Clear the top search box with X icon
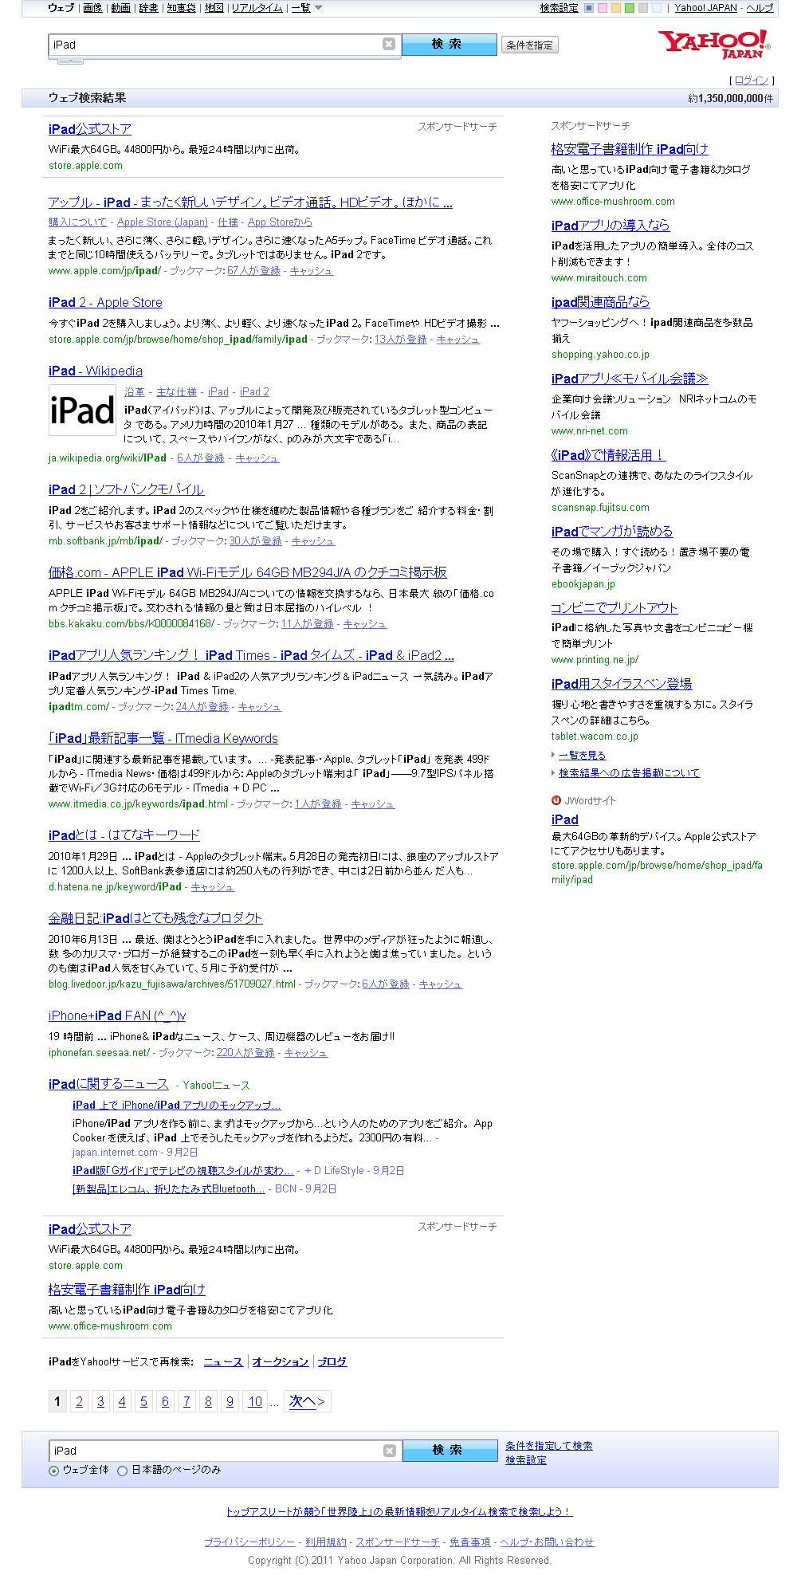This screenshot has width=801, height=1583. 389,45
